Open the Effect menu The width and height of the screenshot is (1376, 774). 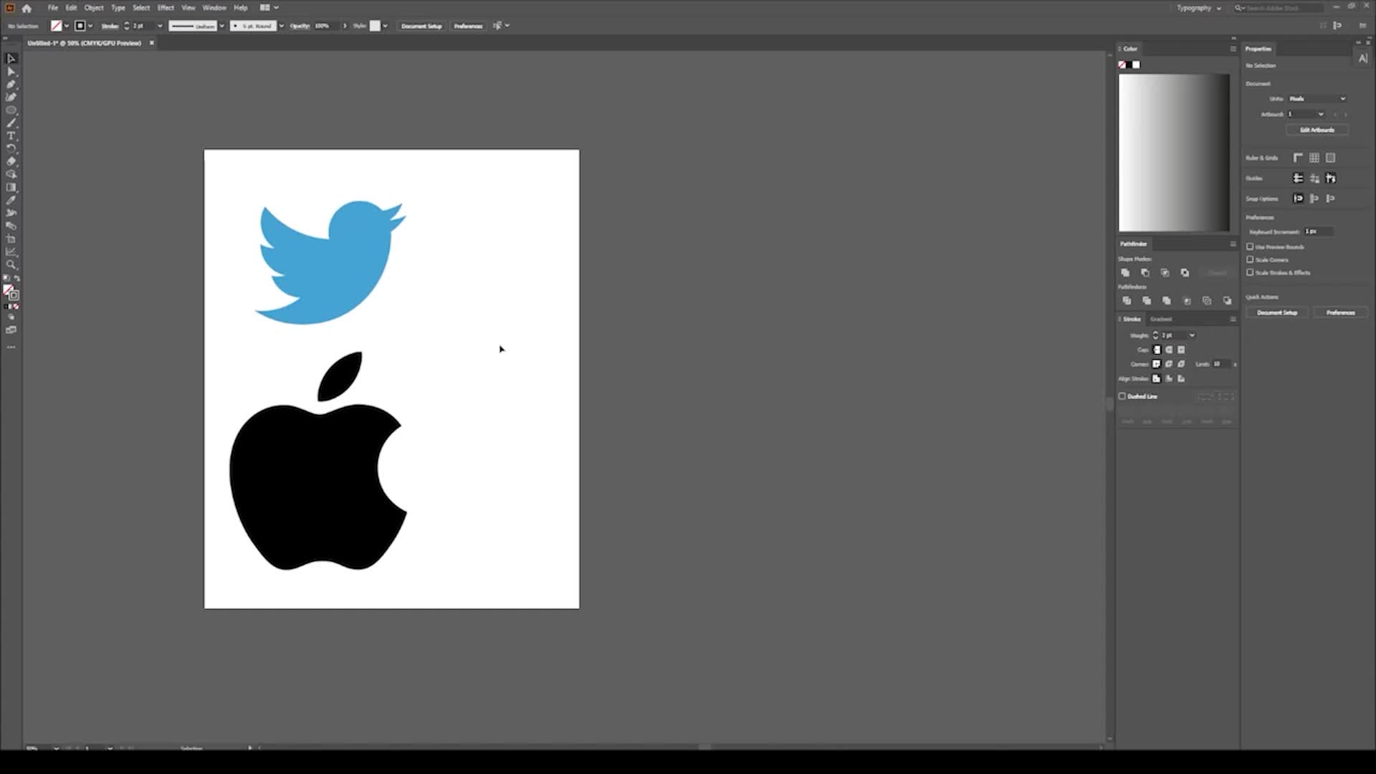(x=166, y=8)
